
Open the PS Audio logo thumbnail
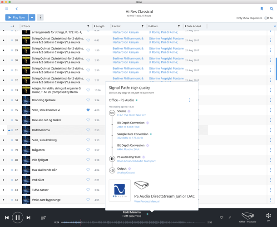click(x=120, y=191)
